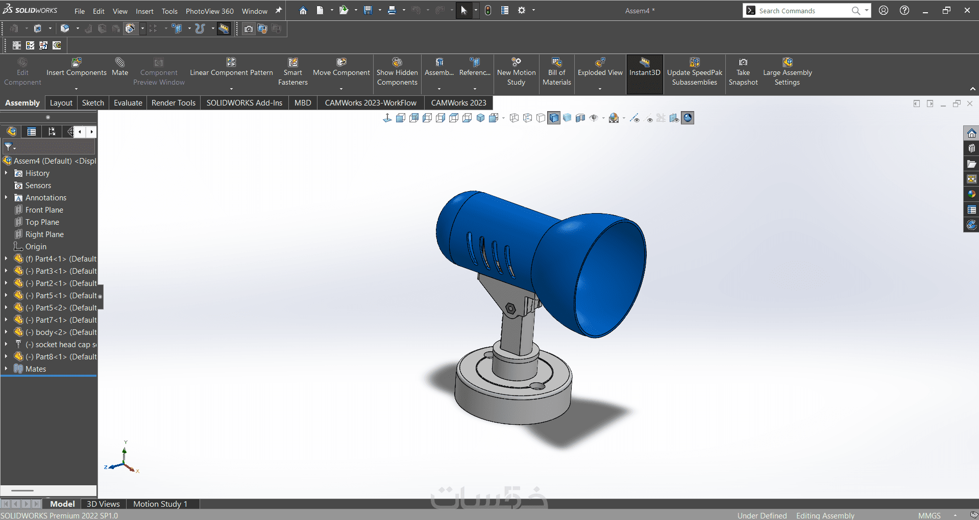Toggle Shaded With Edges display style
Screen dimensions: 979x520
tap(554, 118)
